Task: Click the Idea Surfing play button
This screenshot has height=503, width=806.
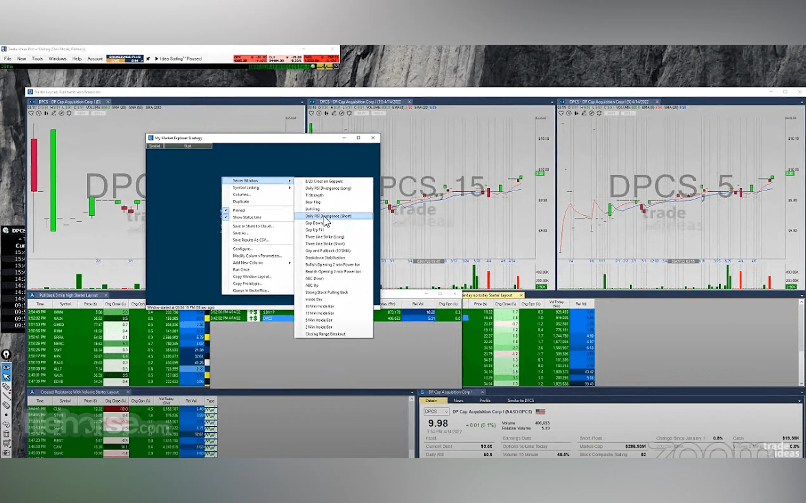Action: [x=157, y=59]
